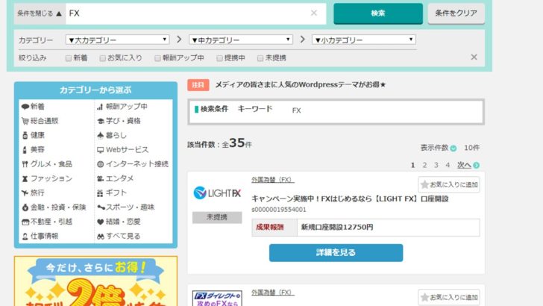Close the filter row with X
This screenshot has width=543, height=306.
tap(474, 57)
